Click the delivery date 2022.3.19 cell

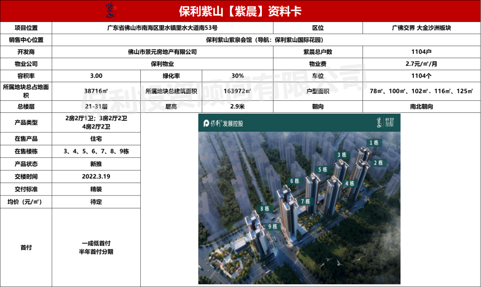tap(96, 176)
